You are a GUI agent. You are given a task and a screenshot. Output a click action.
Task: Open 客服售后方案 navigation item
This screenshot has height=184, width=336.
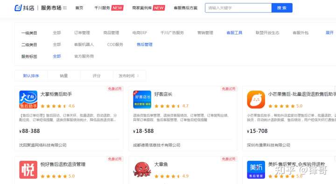186,8
